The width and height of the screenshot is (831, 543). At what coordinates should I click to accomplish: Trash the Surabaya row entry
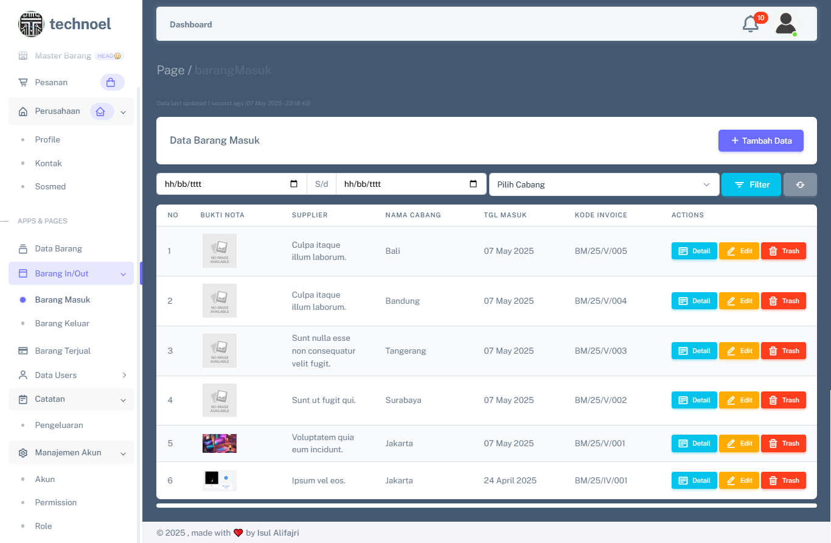click(783, 400)
